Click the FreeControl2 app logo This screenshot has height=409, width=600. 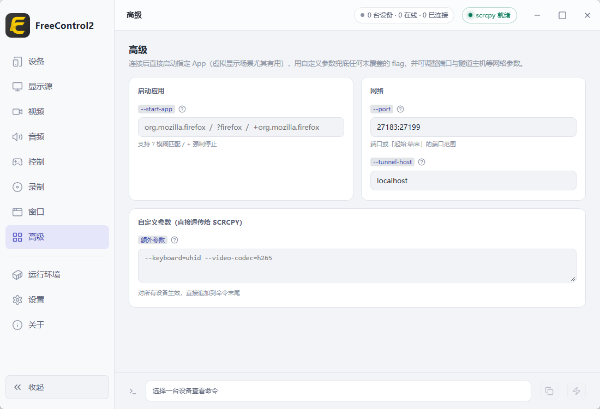17,25
